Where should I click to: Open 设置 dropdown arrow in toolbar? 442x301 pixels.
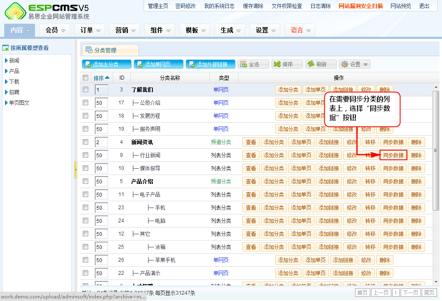[x=365, y=64]
